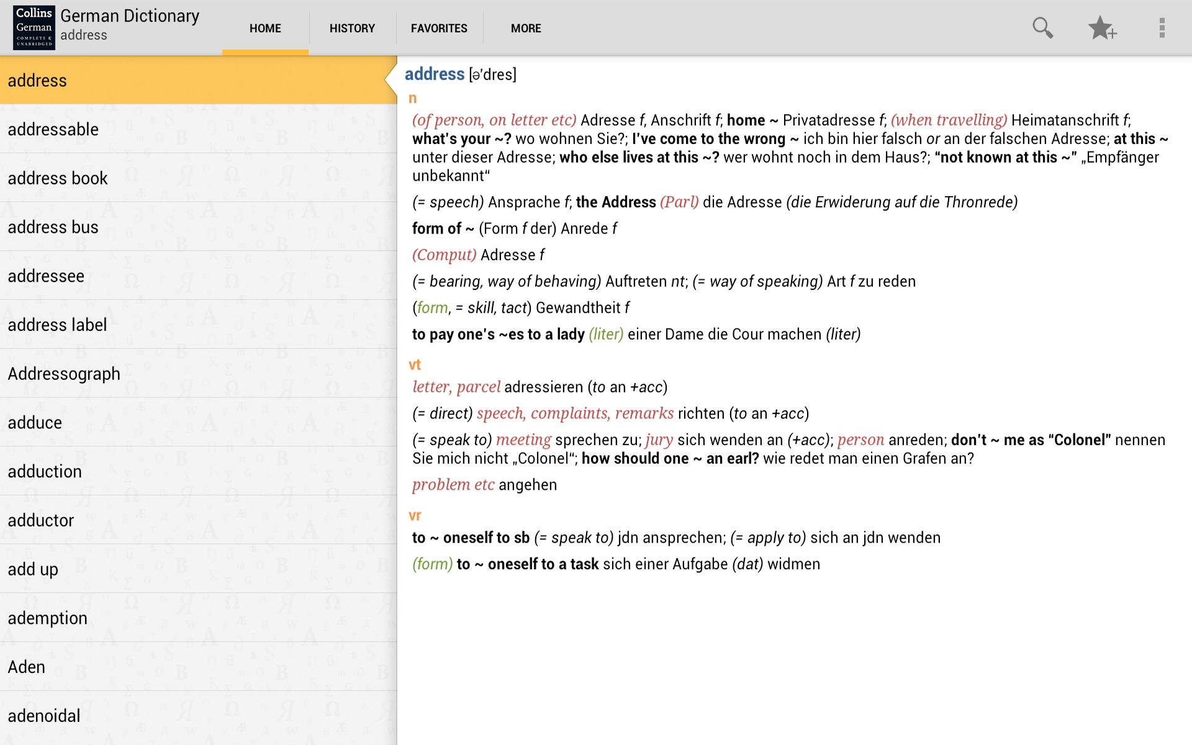This screenshot has width=1192, height=745.
Task: Switch to the HOME tab
Action: tap(265, 28)
